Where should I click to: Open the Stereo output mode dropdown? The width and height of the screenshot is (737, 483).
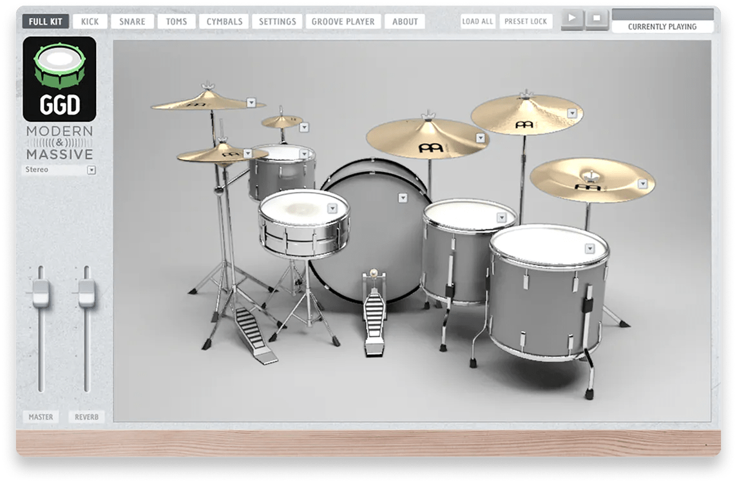point(91,170)
